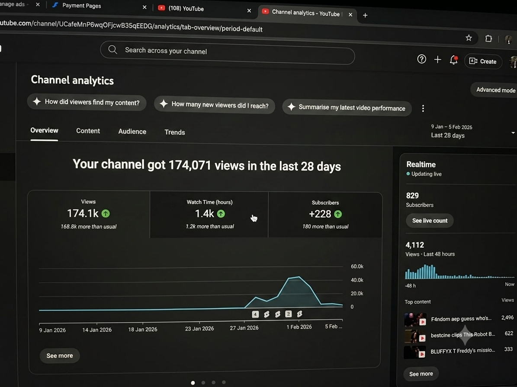
Task: Open F4ndom aep guess who's video thumbnail
Action: coord(415,320)
